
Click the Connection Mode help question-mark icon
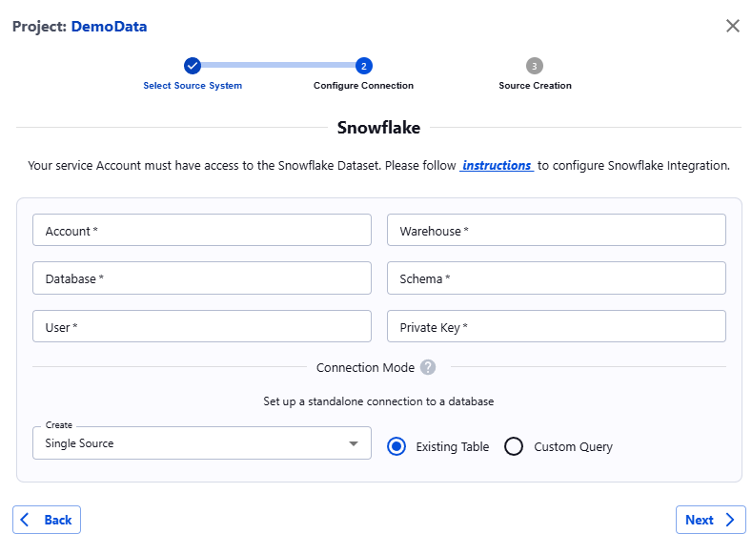[428, 367]
